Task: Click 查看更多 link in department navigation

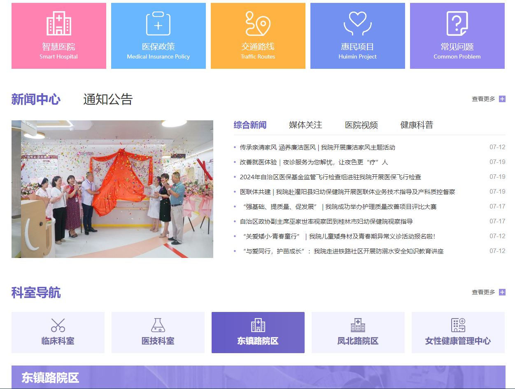Action: 483,292
